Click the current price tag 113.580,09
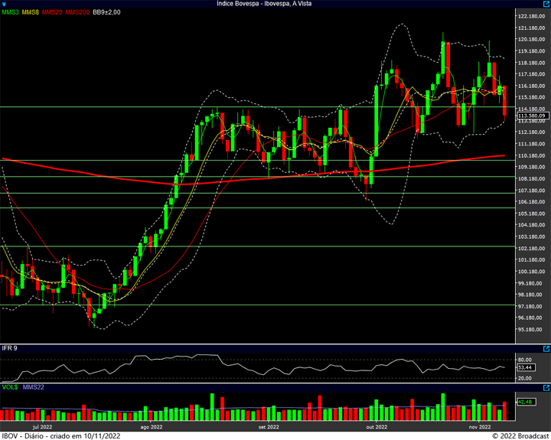Image resolution: width=551 pixels, height=440 pixels. [x=532, y=116]
